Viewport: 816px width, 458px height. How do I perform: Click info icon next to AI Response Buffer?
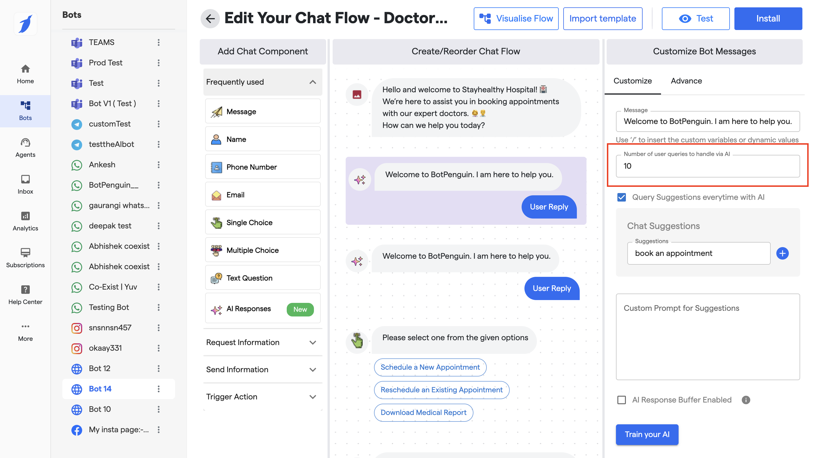(746, 400)
